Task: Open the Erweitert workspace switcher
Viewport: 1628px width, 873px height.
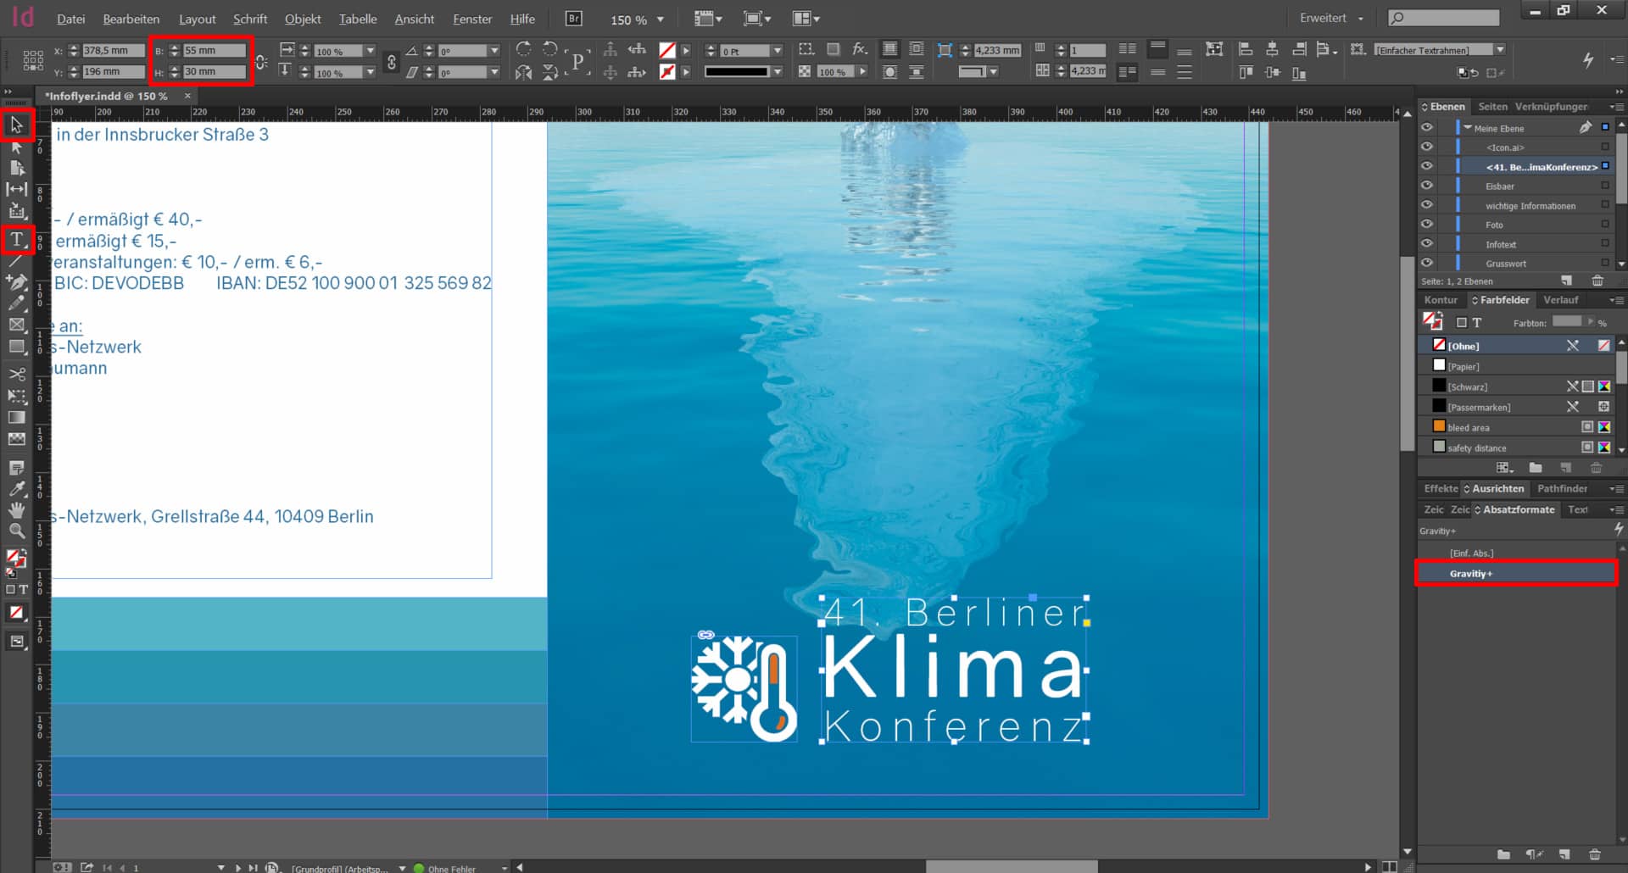Action: click(x=1331, y=18)
